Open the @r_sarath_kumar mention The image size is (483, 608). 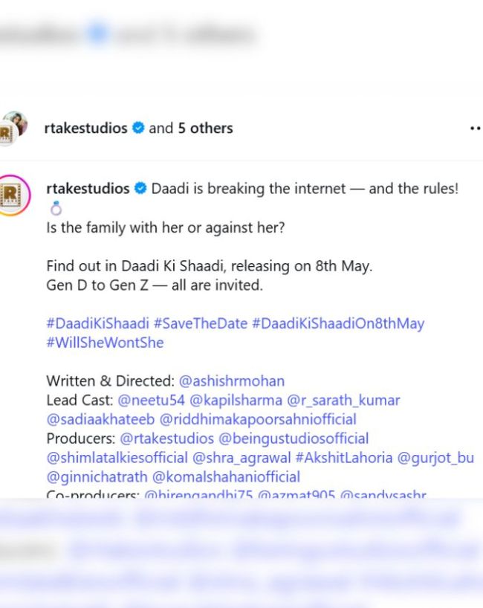coord(343,401)
